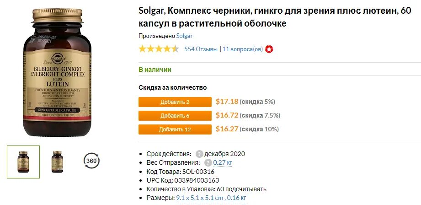Open the 360 degree product view
This screenshot has height=205, width=421.
(91, 161)
